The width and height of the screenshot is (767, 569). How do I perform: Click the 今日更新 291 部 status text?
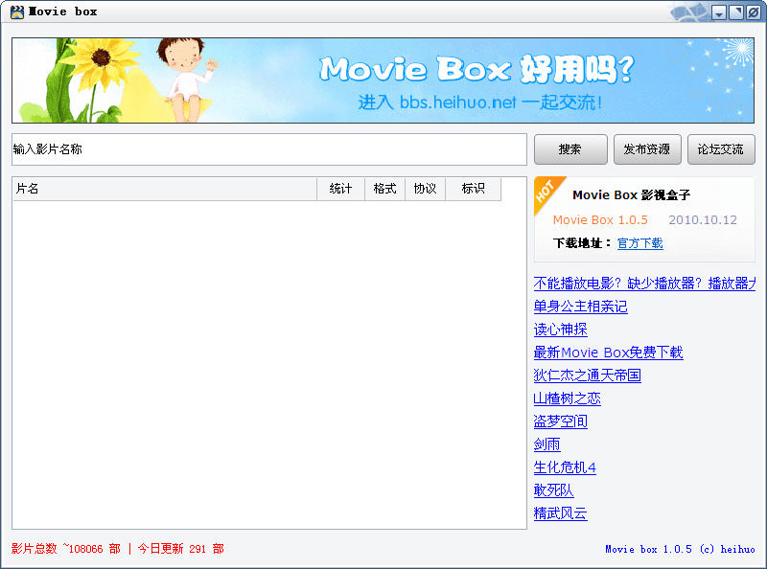[x=181, y=549]
